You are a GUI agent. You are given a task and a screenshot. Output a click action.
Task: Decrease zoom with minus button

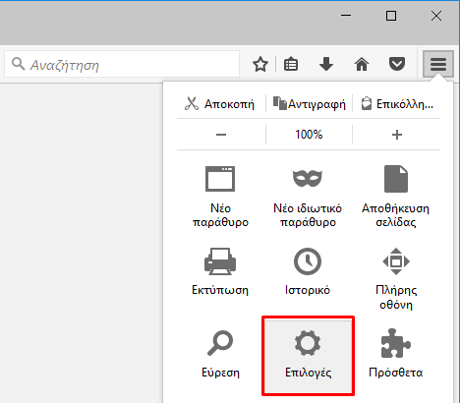(x=221, y=135)
